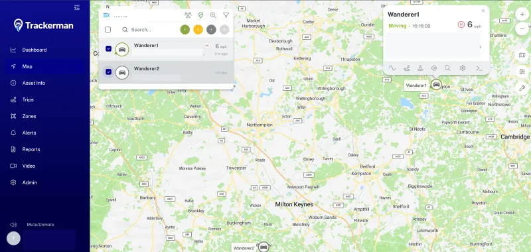531x252 pixels.
Task: Click the Wanderer1 car marker on map
Action: pos(437,85)
